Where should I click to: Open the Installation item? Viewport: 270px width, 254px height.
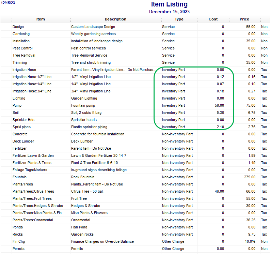(21, 41)
